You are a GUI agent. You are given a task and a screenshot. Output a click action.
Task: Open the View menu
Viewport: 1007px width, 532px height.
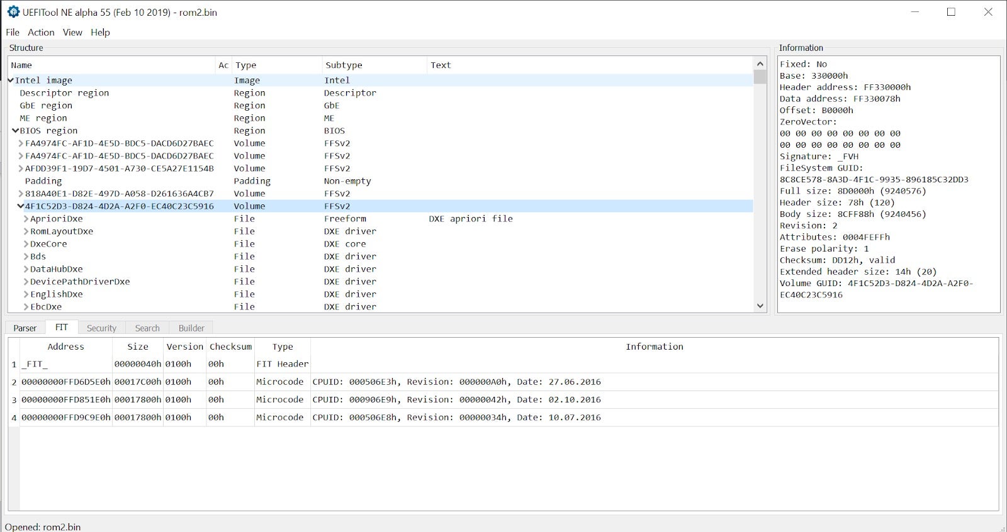click(72, 32)
